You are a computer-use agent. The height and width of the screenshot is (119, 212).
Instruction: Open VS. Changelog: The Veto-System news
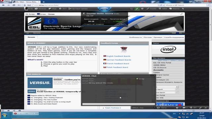44,100
